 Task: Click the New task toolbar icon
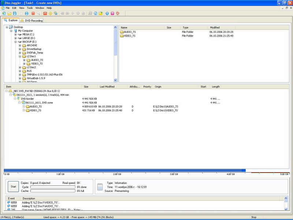[4, 13]
